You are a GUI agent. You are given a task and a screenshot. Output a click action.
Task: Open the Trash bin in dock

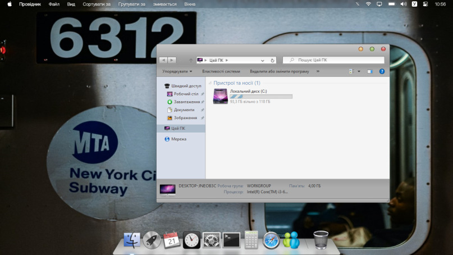[321, 240]
